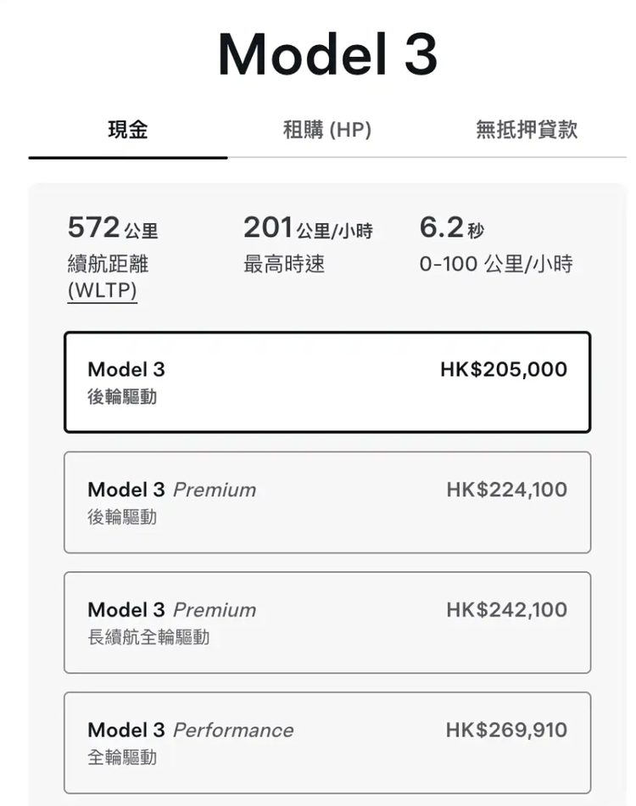636x806 pixels.
Task: Click the HK$242,100 price
Action: pos(506,610)
